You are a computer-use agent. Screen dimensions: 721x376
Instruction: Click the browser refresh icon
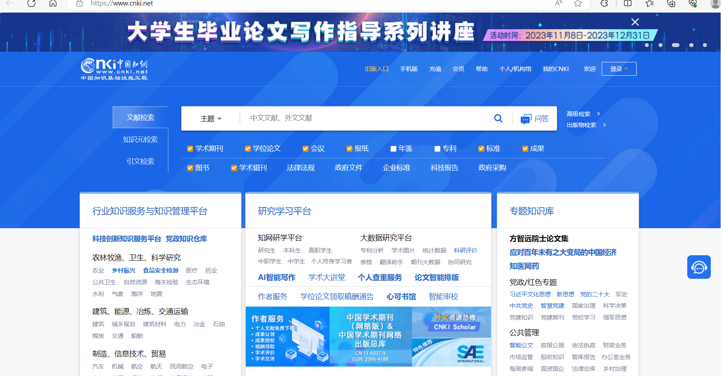[x=31, y=4]
